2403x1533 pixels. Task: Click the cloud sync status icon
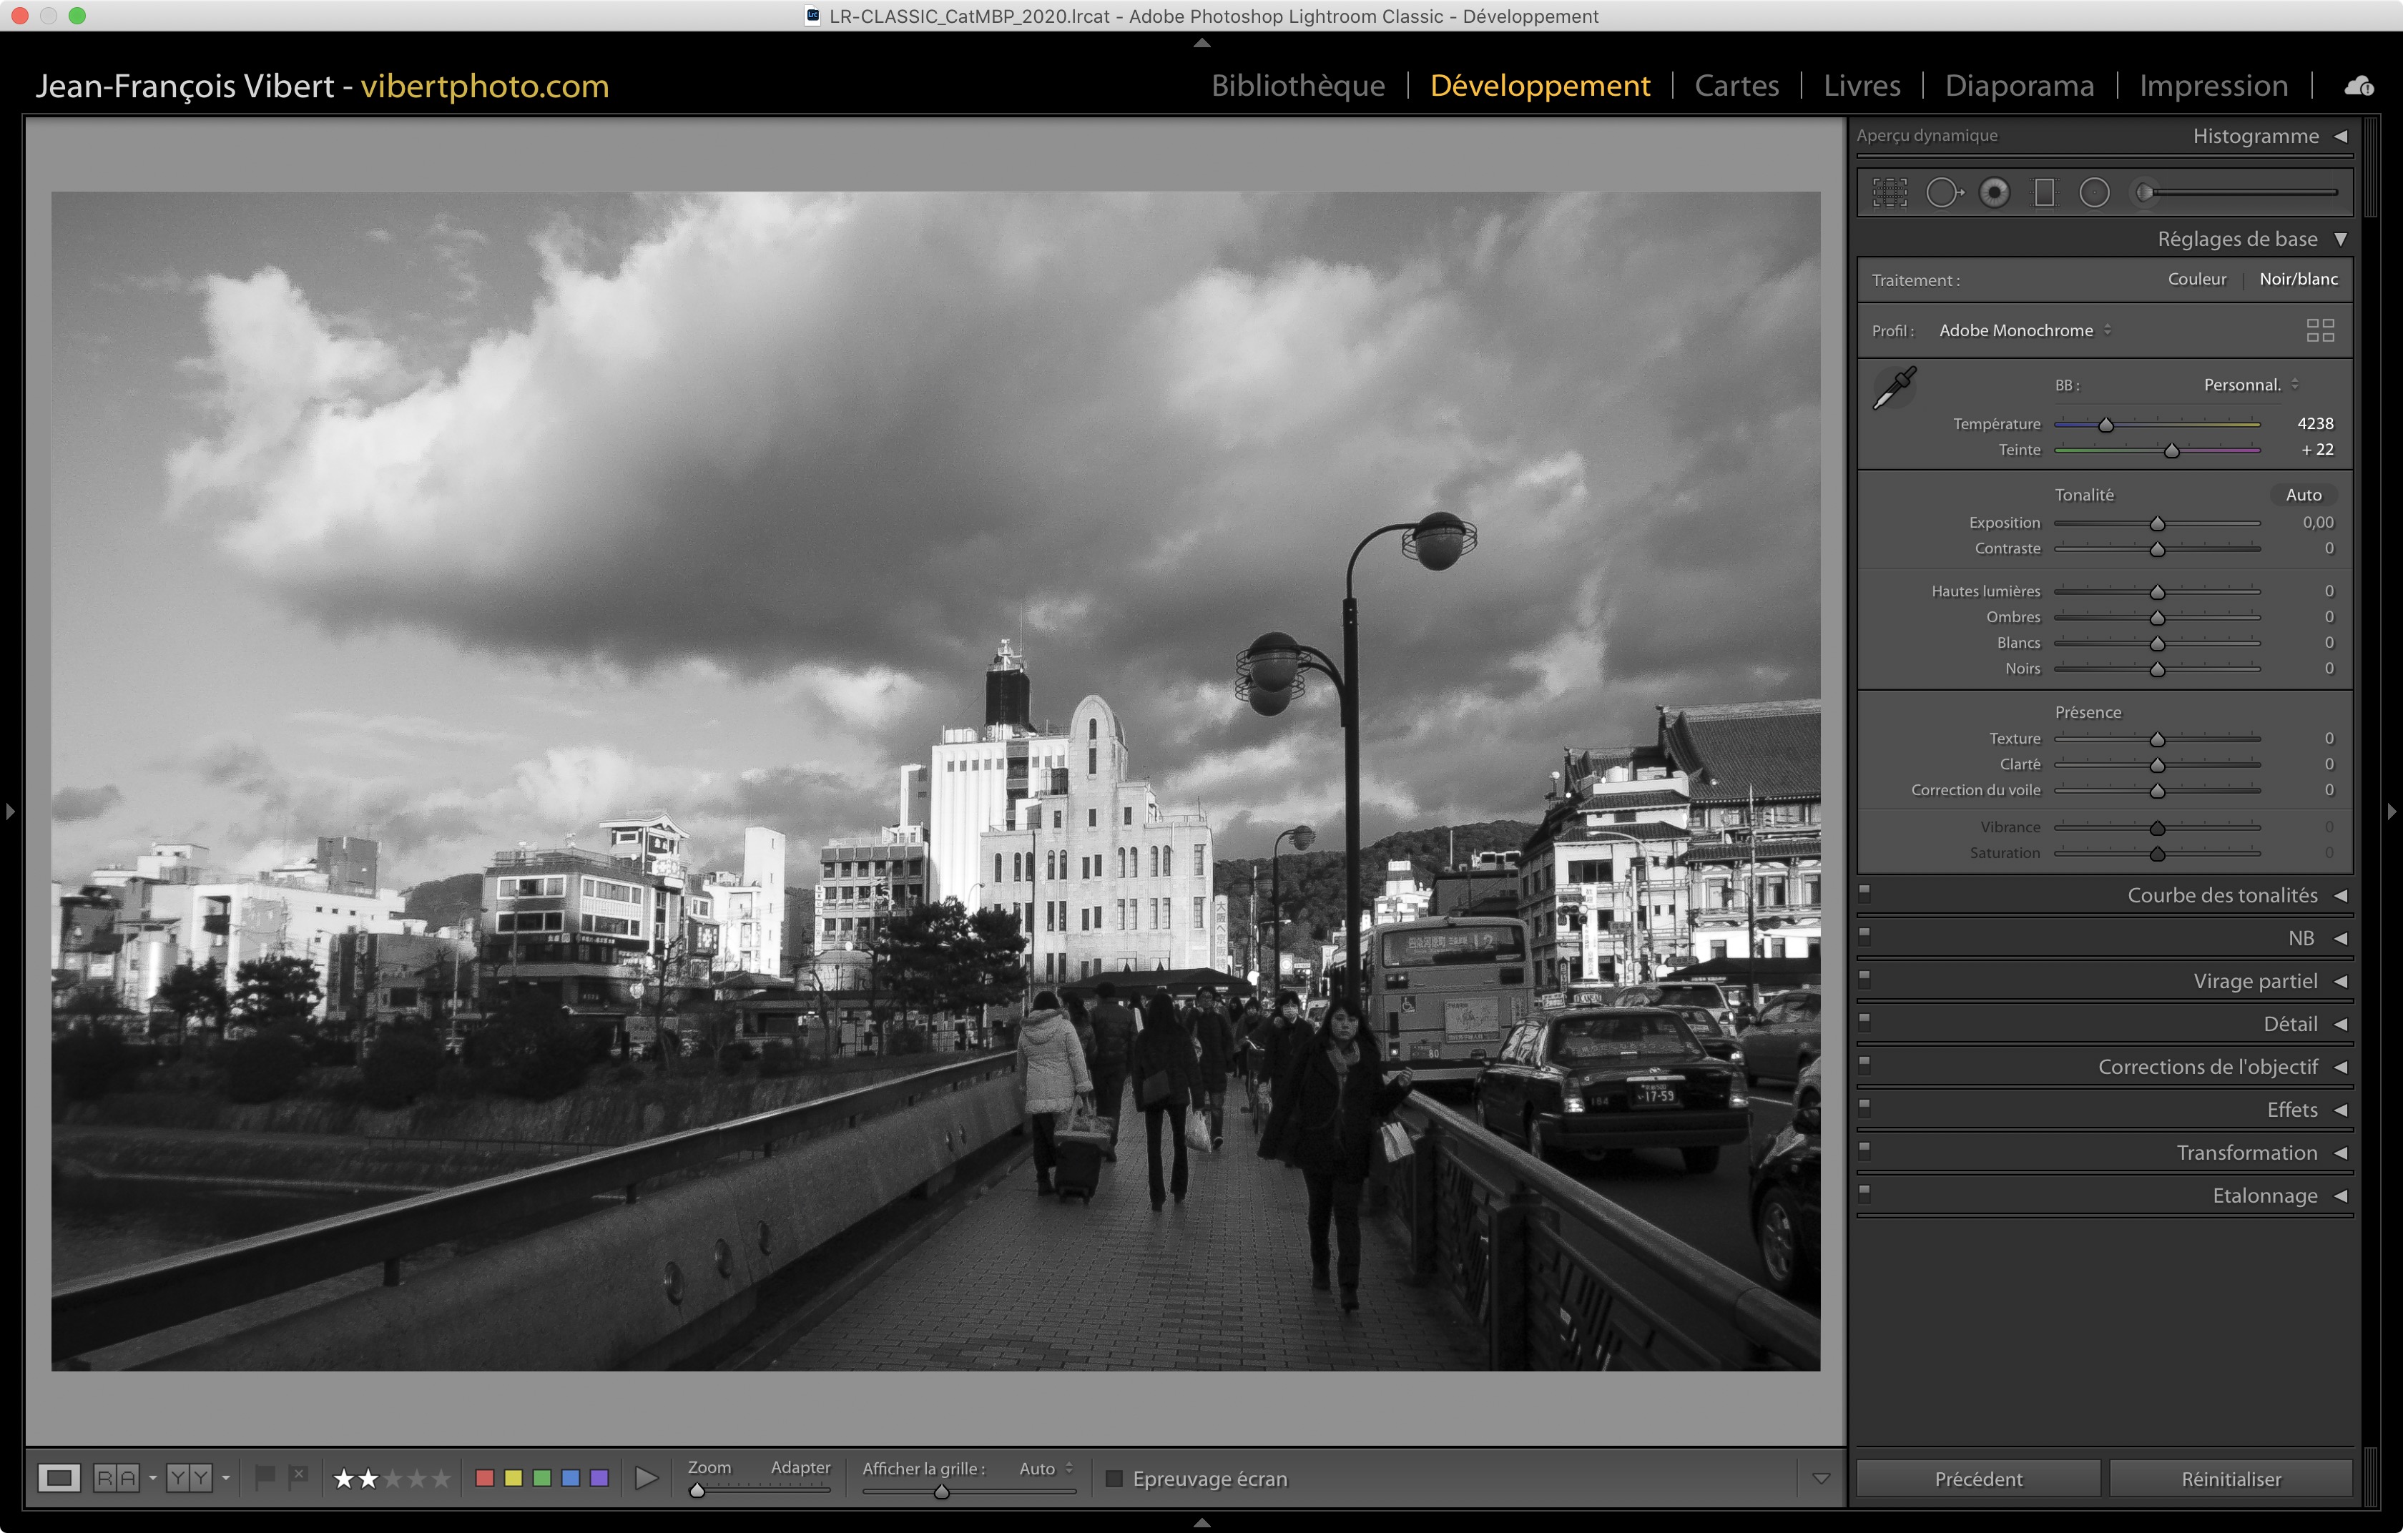coord(2359,86)
